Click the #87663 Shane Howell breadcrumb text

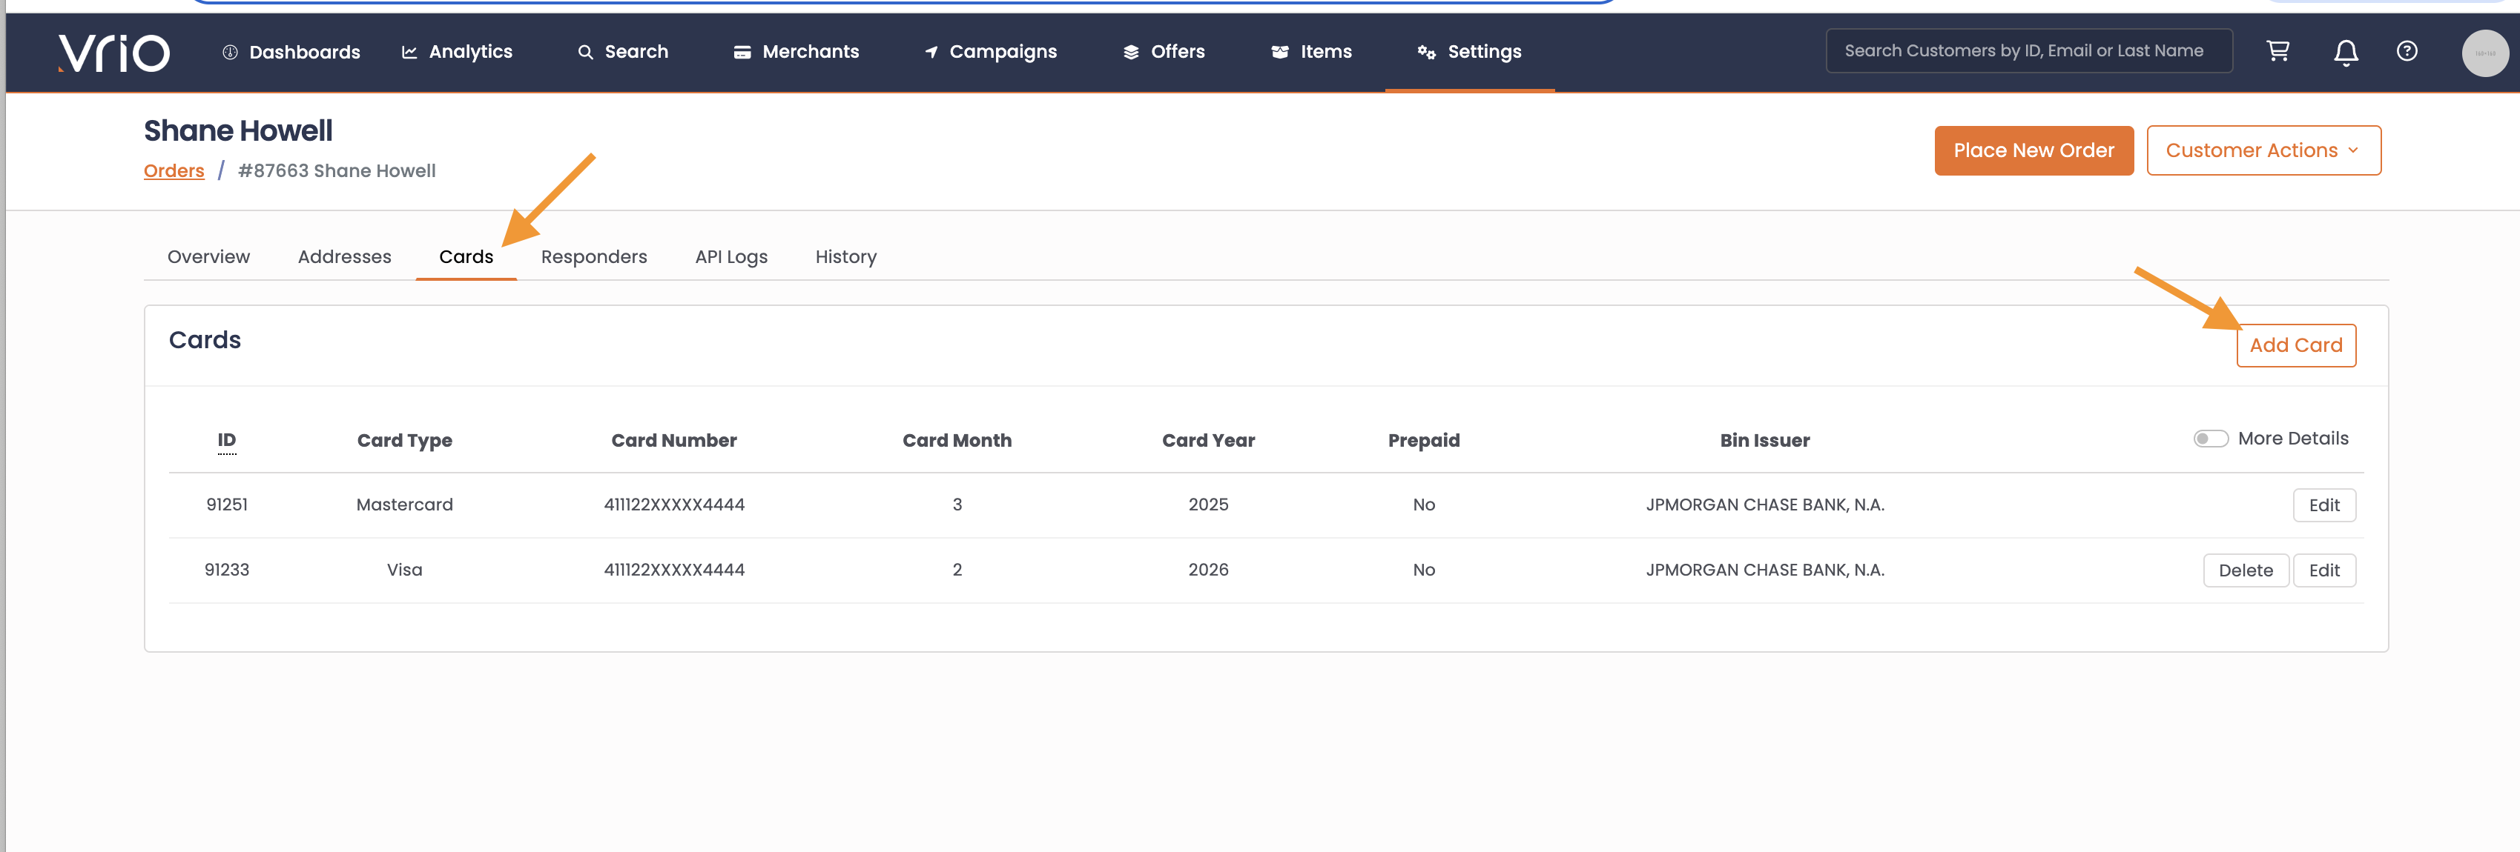337,171
